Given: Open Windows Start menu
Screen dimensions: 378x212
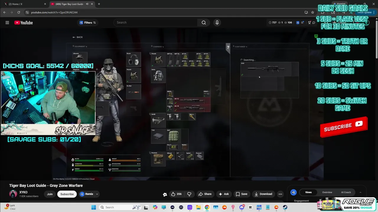Looking at the screenshot, I should tap(93, 207).
